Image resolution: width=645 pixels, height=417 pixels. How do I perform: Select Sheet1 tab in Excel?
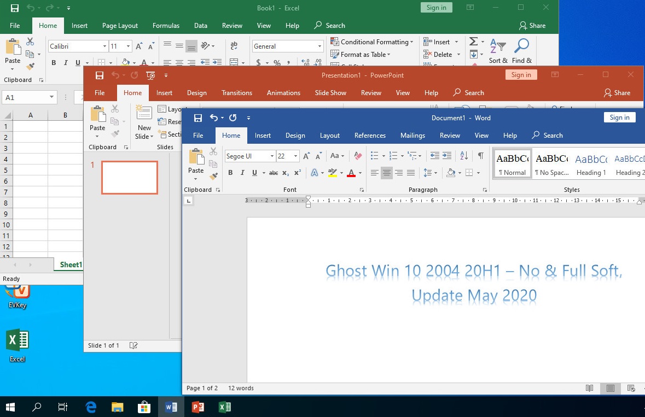[71, 265]
